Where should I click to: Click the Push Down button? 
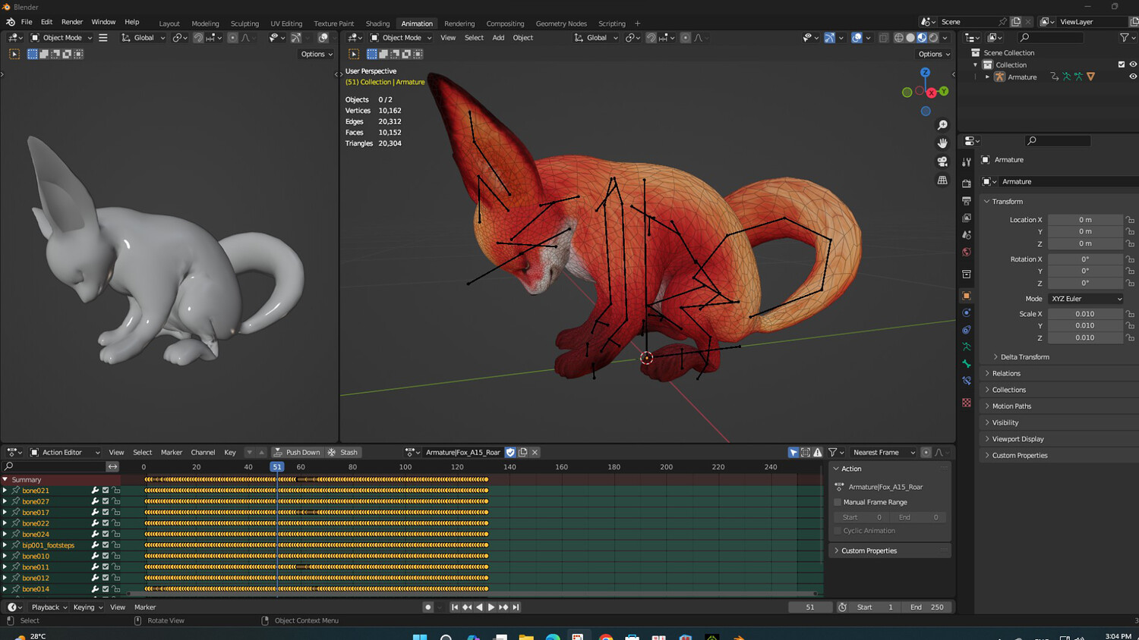tap(297, 453)
